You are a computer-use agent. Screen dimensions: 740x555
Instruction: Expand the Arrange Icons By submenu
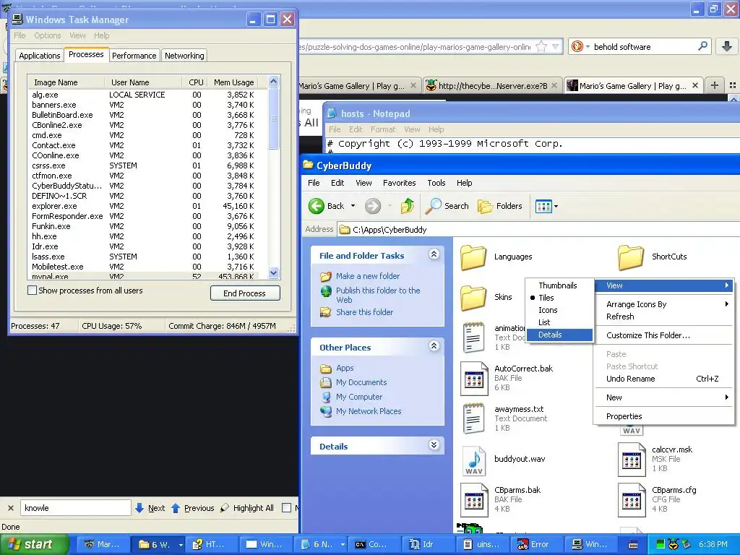coord(663,304)
